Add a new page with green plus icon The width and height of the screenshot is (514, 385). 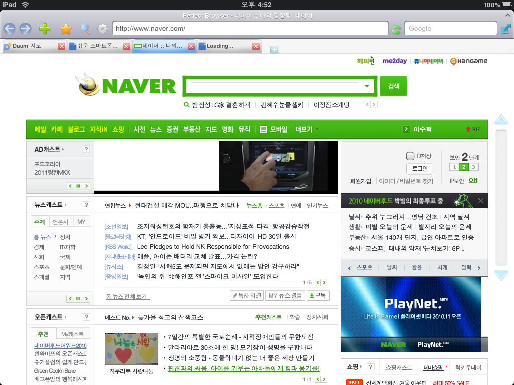45,29
